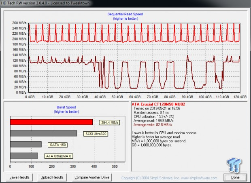The width and height of the screenshot is (251, 183).
Task: Click the Tested on 2013-05-21 line
Action: point(157,108)
